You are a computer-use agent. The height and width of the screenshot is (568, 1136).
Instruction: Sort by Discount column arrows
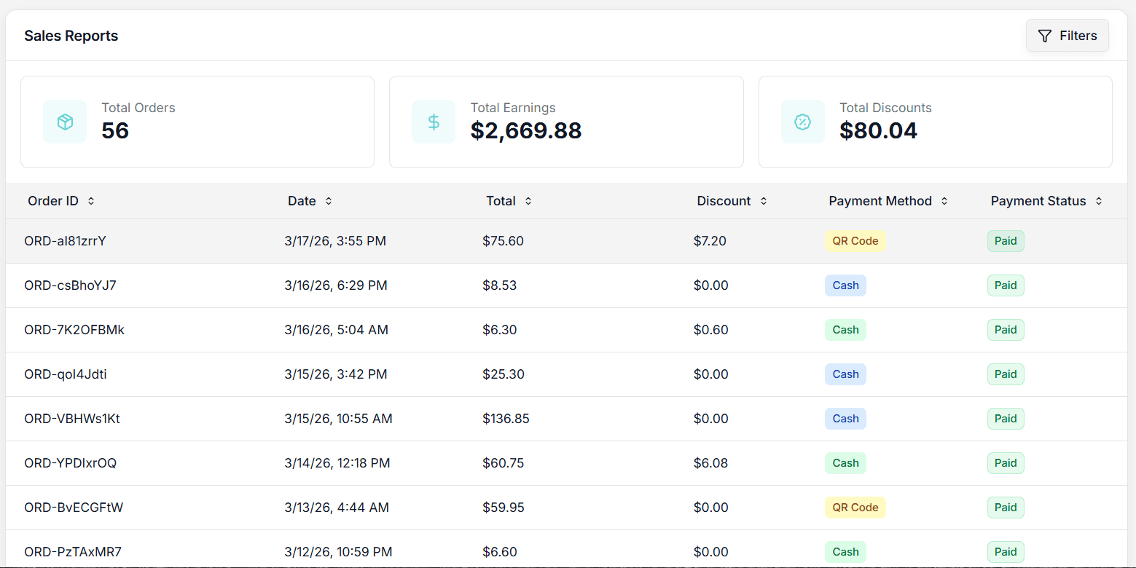point(763,201)
